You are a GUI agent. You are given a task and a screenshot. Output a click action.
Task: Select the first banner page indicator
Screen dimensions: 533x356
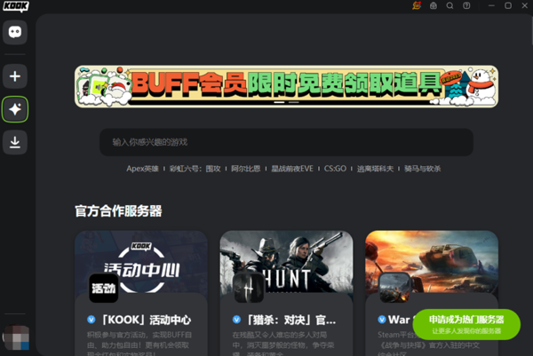pos(279,102)
